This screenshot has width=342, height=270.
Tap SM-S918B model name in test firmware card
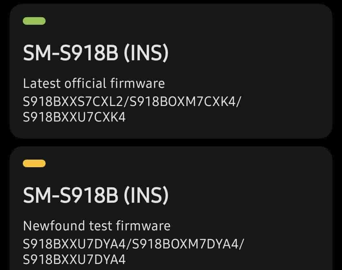pyautogui.click(x=70, y=196)
